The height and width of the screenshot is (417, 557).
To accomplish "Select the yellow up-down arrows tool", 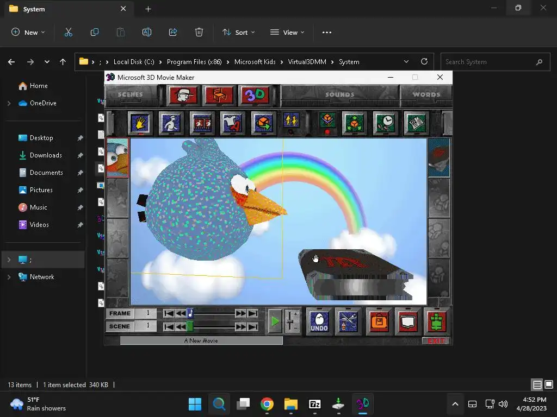I will (292, 121).
